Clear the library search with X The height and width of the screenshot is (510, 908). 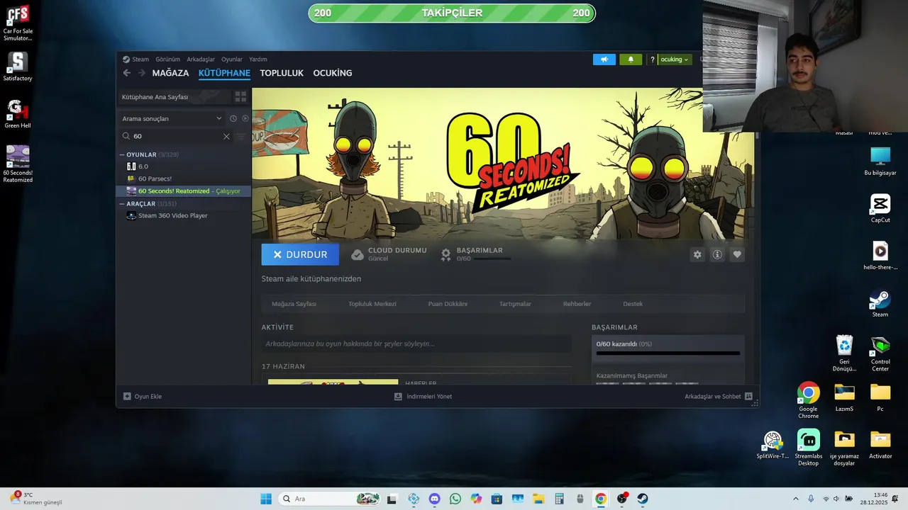[x=226, y=136]
